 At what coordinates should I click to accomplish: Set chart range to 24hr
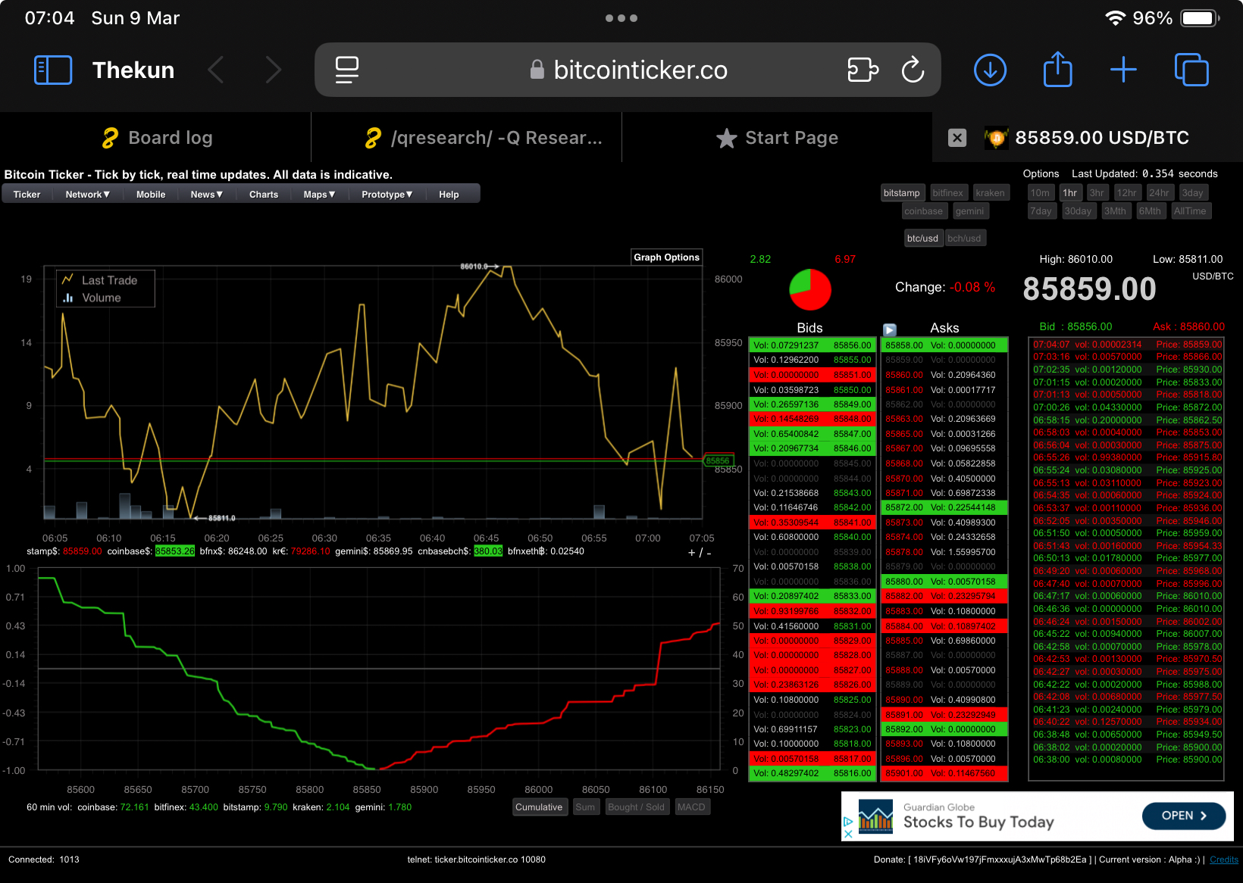click(1159, 193)
